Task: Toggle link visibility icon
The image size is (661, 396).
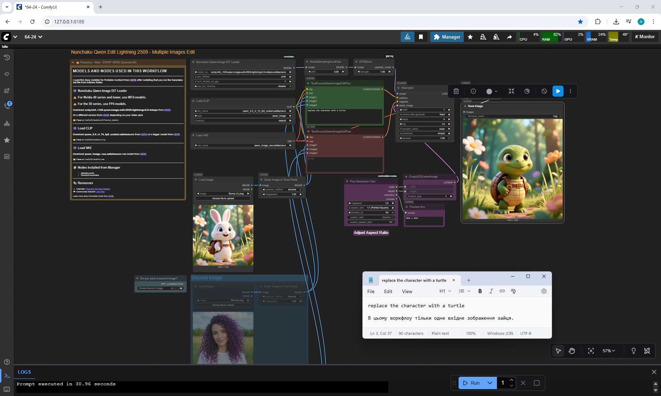Action: [647, 351]
